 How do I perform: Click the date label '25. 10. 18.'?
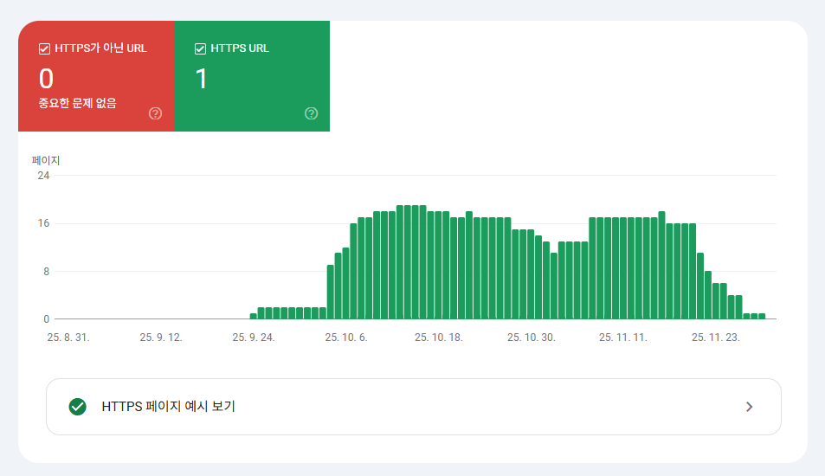439,338
